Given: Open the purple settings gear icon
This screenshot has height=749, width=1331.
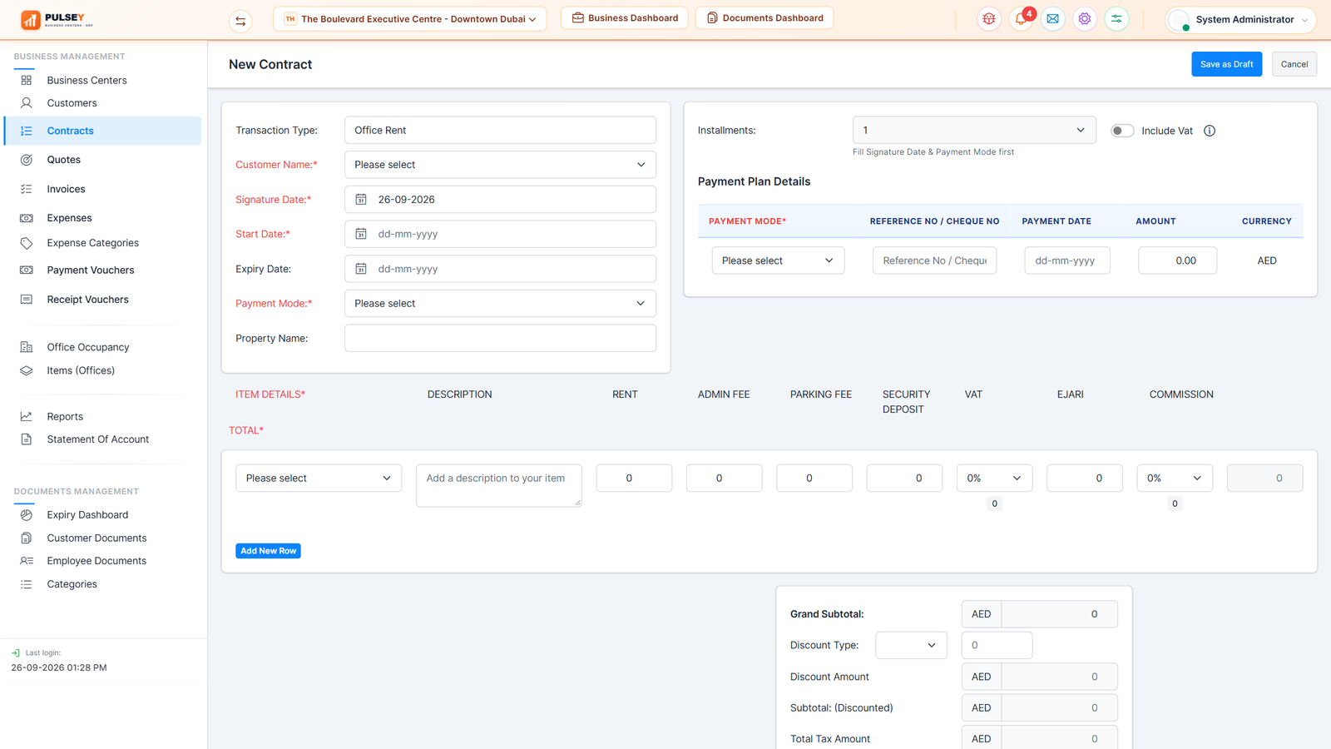Looking at the screenshot, I should pyautogui.click(x=1085, y=19).
